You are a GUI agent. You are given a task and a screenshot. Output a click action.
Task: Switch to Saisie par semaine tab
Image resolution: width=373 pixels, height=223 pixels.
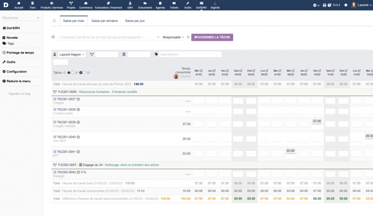tap(105, 21)
